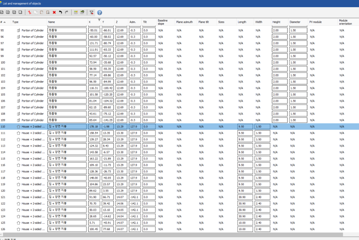The width and height of the screenshot is (359, 240).
Task: Click the expand all toolbar icon
Action: click(14, 12)
